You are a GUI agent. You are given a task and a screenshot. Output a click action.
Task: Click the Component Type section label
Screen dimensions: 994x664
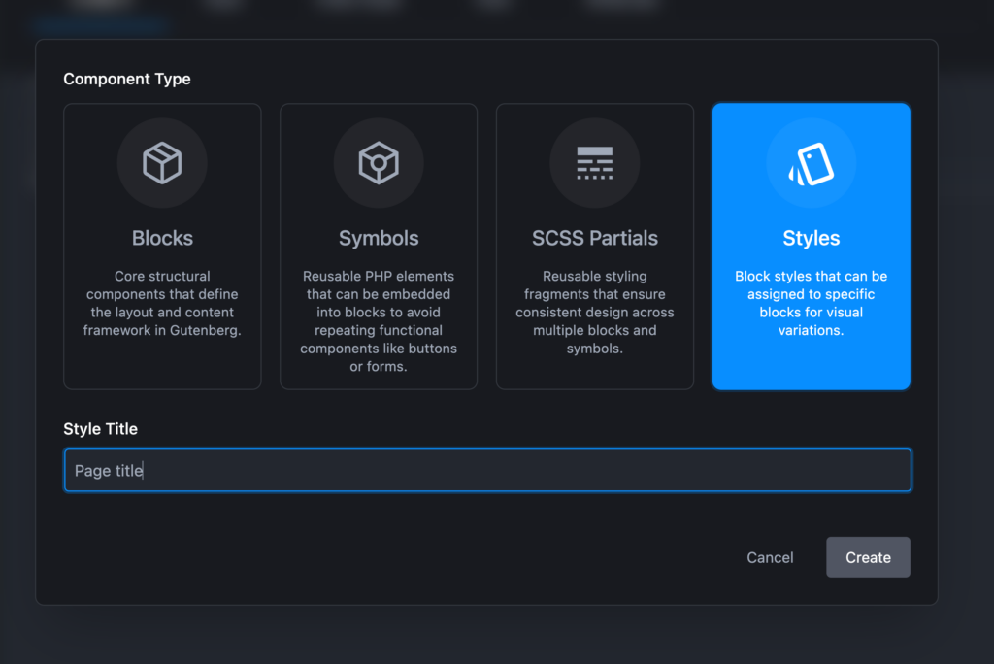pos(127,79)
